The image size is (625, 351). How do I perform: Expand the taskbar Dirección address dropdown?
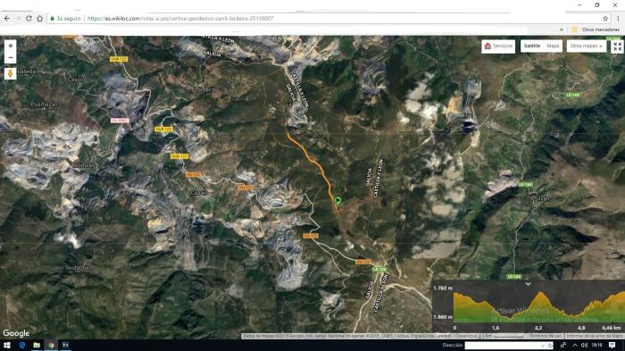tap(543, 346)
